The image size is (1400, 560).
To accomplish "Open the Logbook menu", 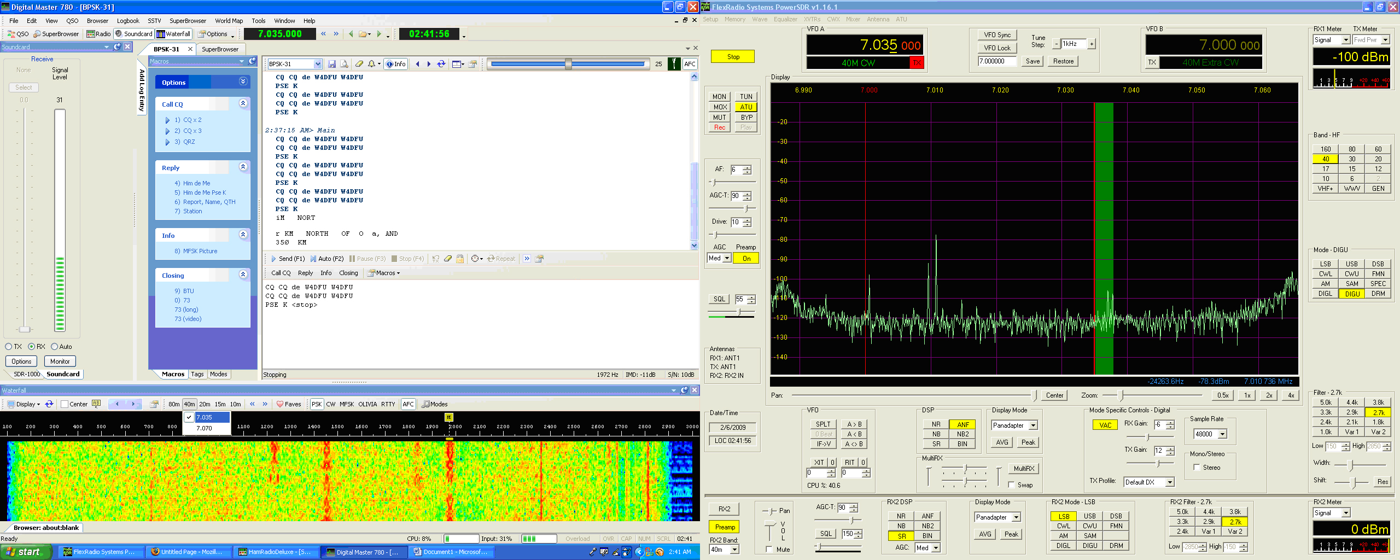I will point(128,21).
